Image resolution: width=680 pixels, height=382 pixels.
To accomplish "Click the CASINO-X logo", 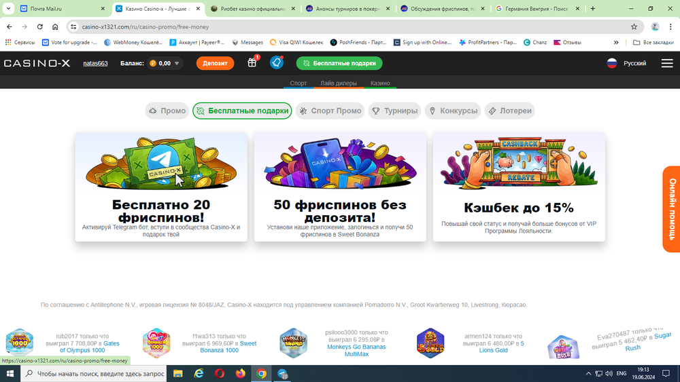I will click(37, 63).
